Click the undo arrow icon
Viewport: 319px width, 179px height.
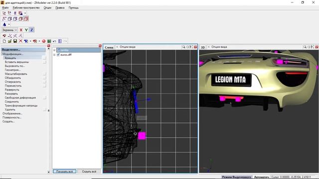54,41
